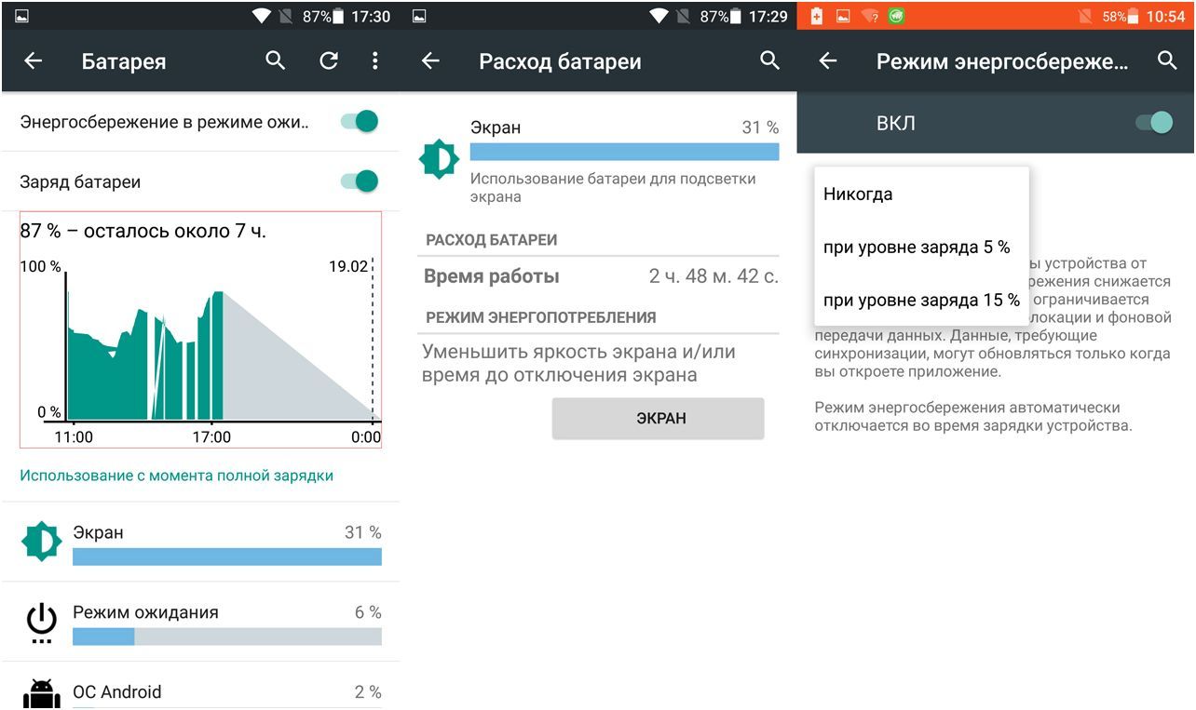1196x710 pixels.
Task: Select Никогда in the dropdown
Action: [858, 194]
